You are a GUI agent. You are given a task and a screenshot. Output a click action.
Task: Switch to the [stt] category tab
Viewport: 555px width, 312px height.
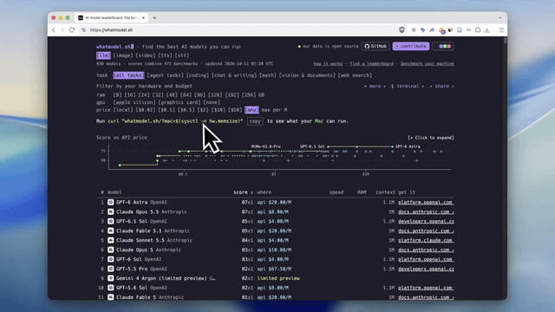(x=181, y=55)
